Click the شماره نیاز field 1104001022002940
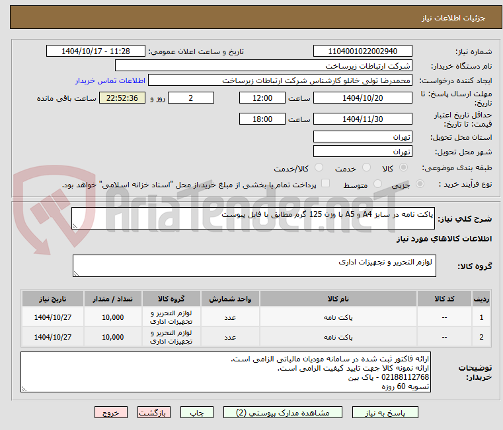Image resolution: width=503 pixels, height=430 pixels. click(x=362, y=51)
